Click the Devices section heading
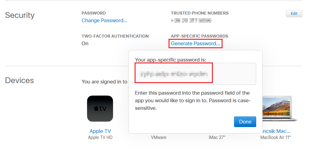 (19, 80)
